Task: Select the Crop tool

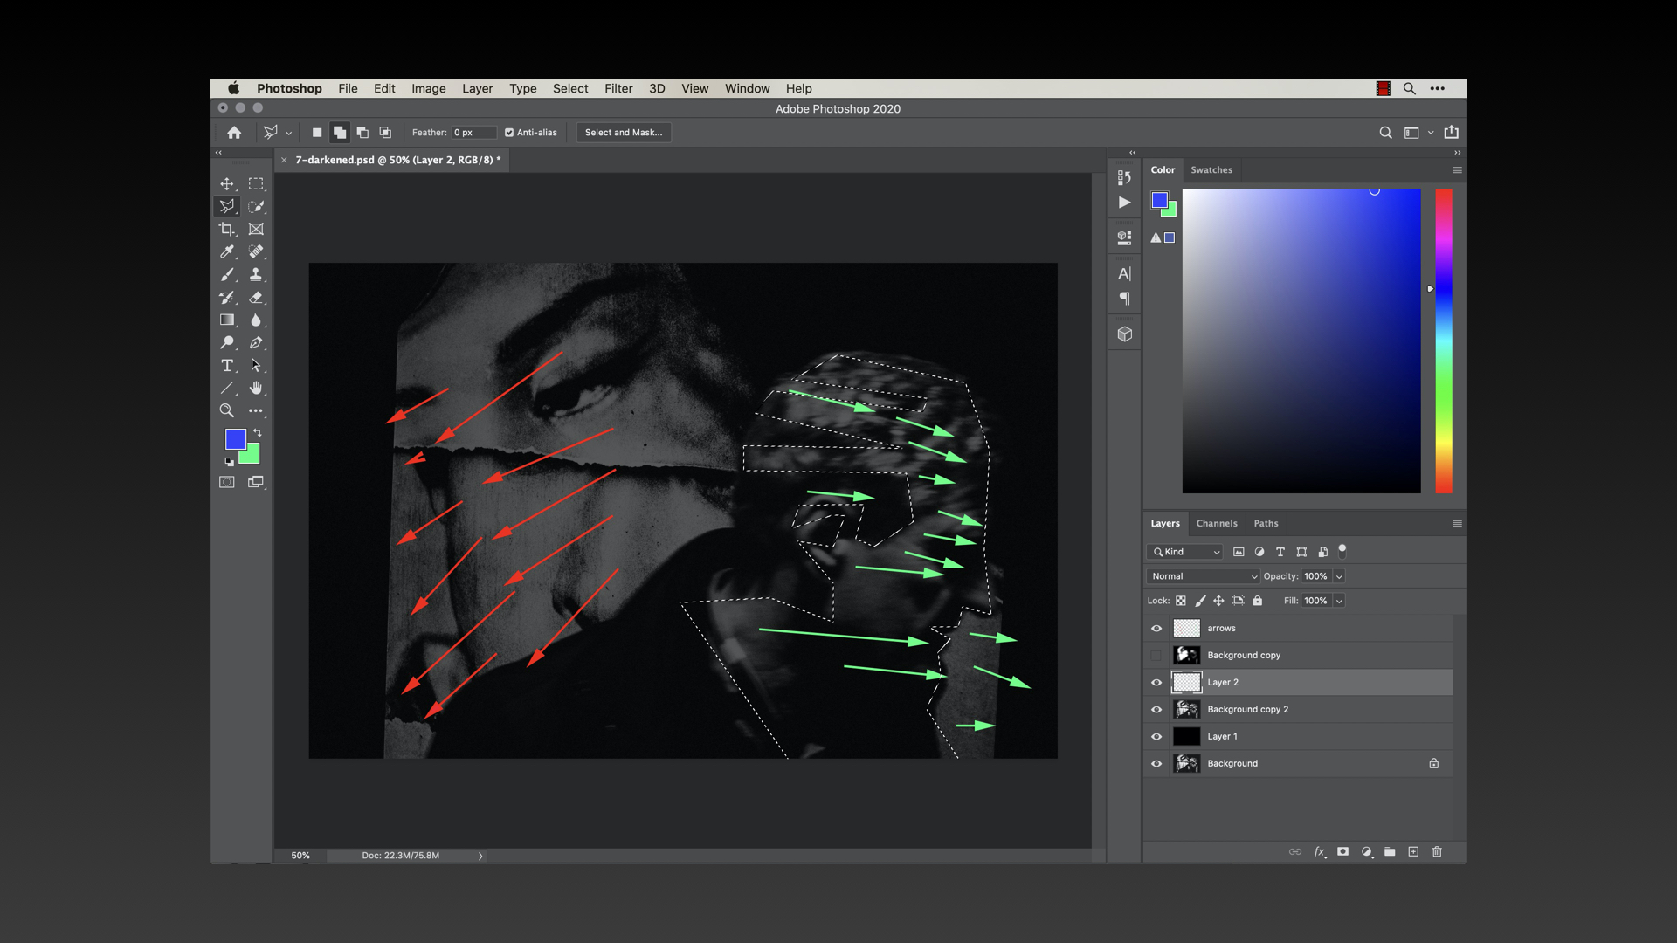Action: click(x=227, y=230)
